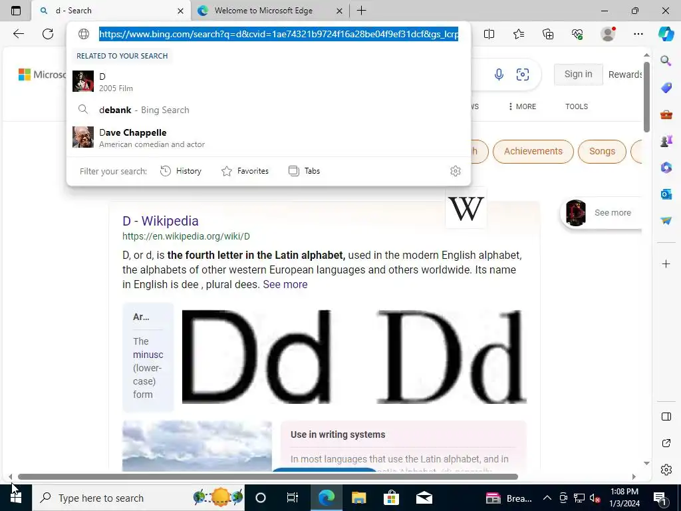The height and width of the screenshot is (511, 681).
Task: Click the Sign in button
Action: [x=578, y=75]
